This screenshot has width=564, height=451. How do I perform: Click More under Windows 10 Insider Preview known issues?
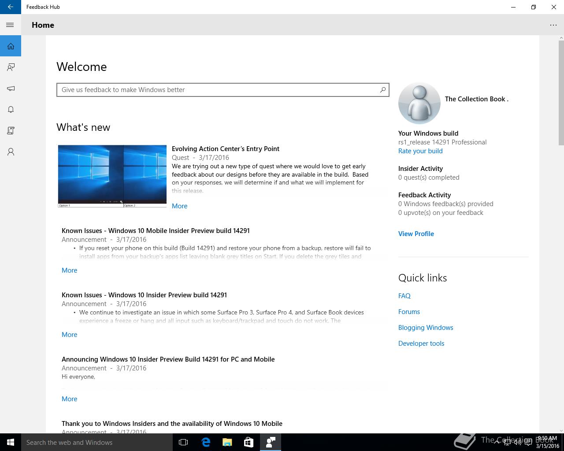pyautogui.click(x=69, y=335)
